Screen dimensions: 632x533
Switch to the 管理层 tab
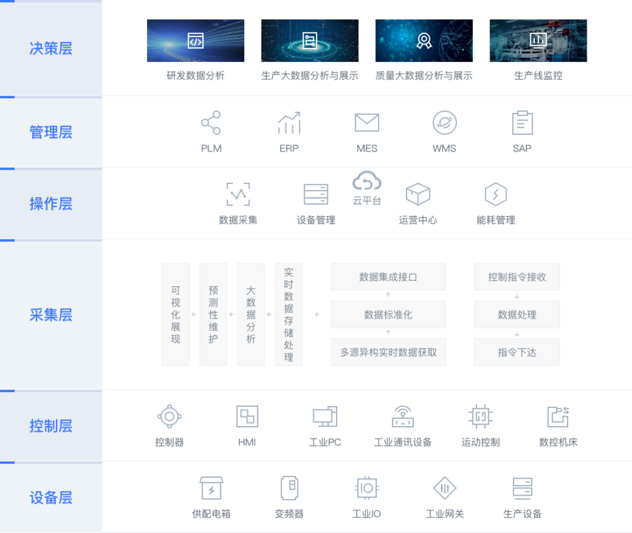[51, 132]
